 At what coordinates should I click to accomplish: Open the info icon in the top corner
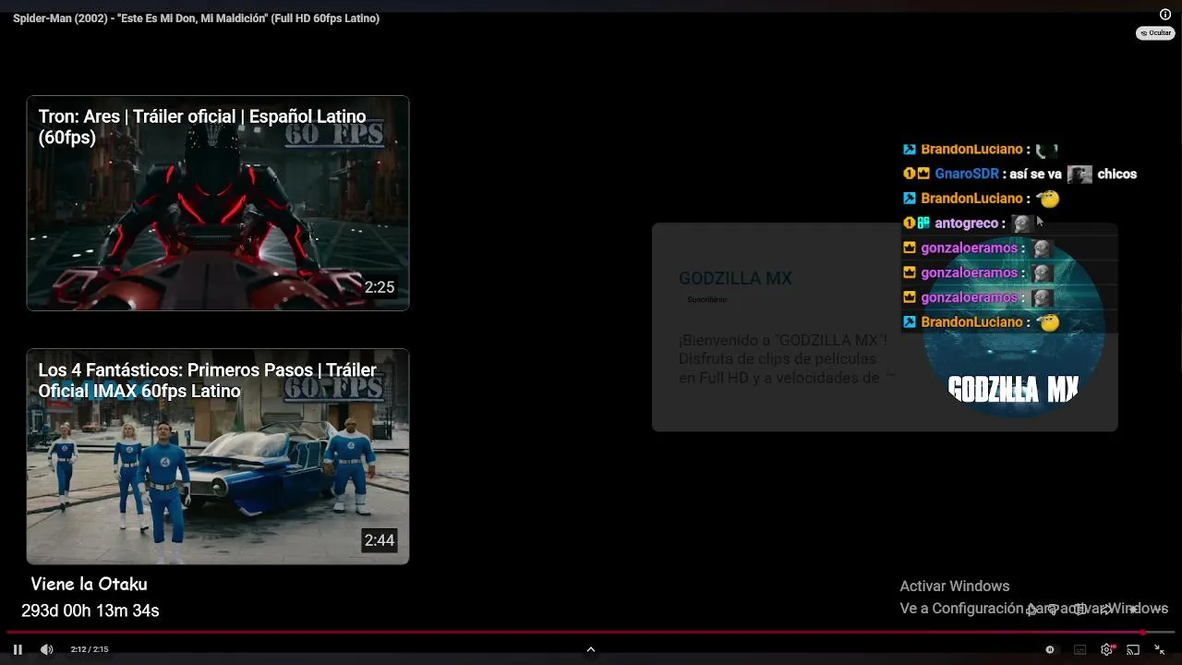click(1165, 14)
